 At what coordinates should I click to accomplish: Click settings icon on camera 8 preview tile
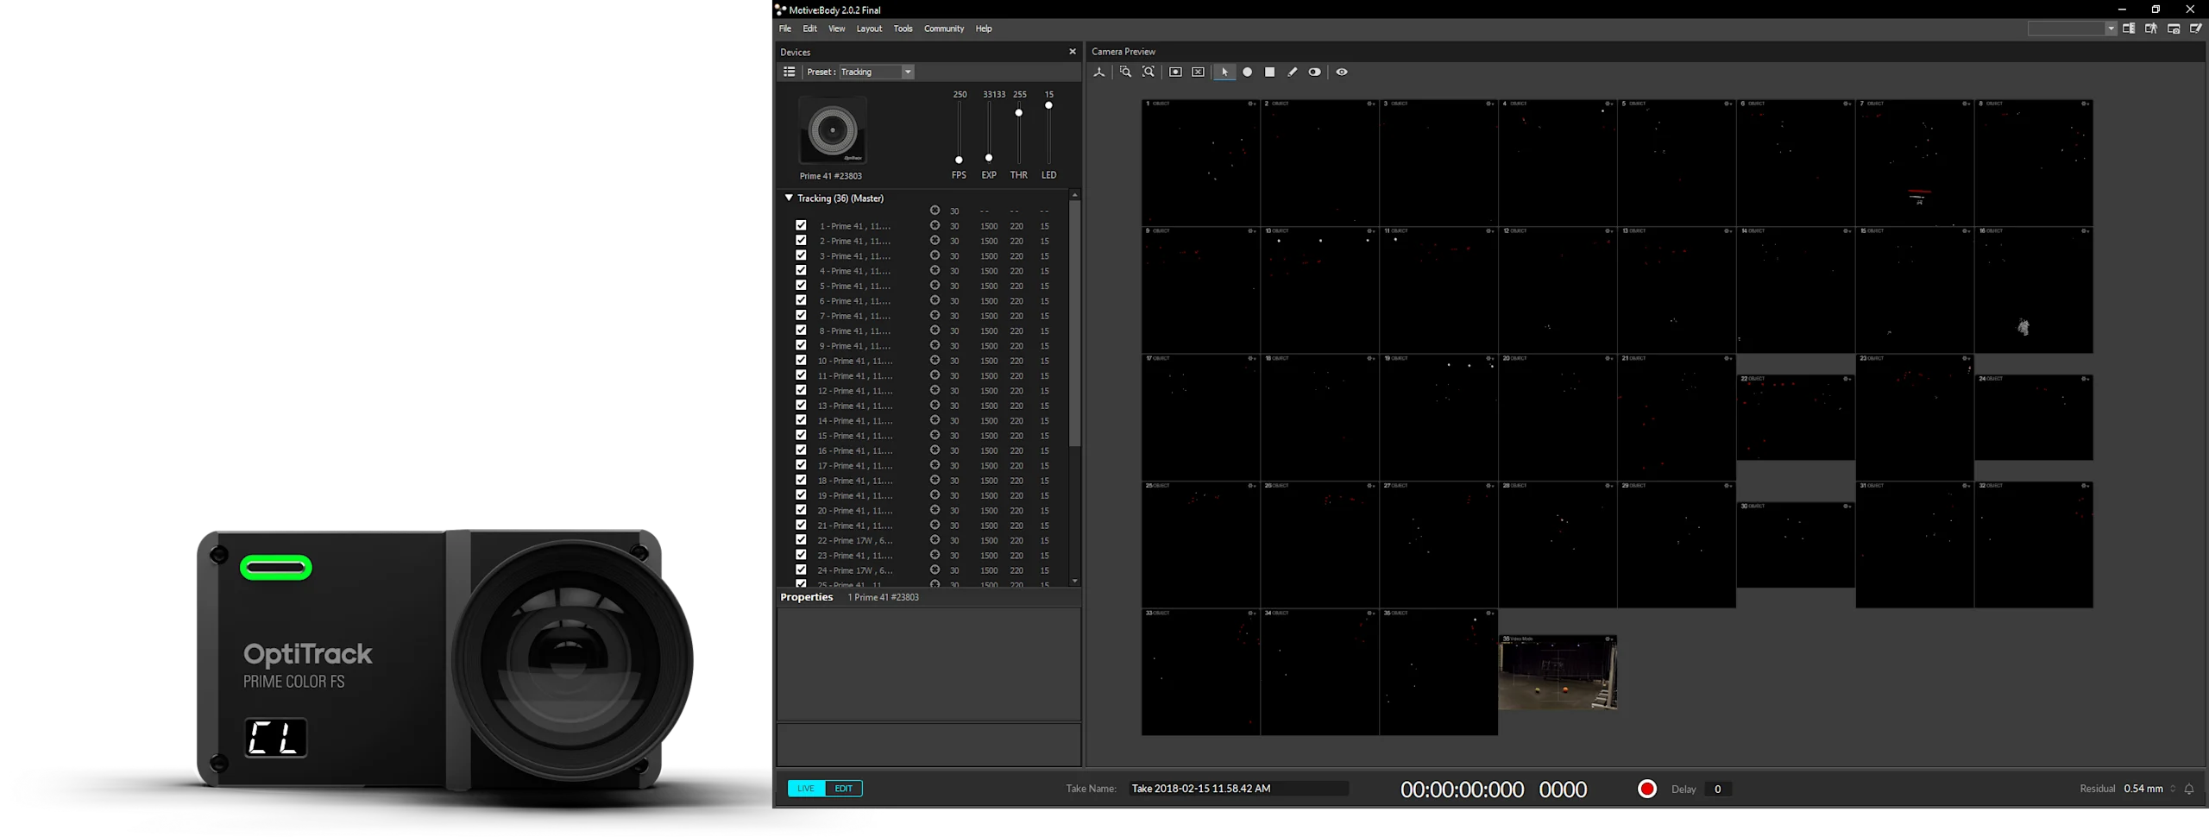point(2086,104)
